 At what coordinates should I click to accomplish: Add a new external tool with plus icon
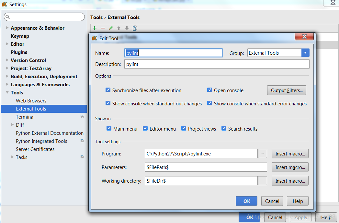point(95,28)
